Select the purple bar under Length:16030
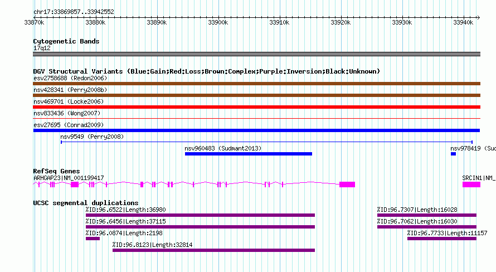Viewport: 496px width, 272px height. [427, 227]
